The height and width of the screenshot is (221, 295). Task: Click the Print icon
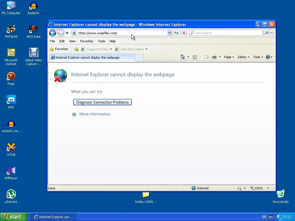coord(214,57)
